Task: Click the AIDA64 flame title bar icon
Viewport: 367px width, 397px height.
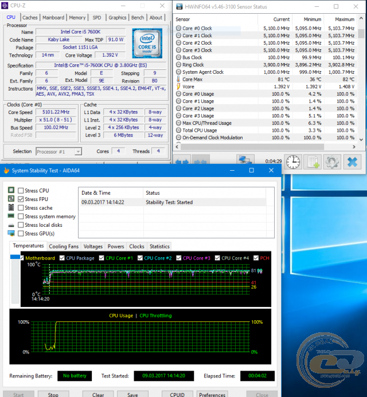Action: 6,170
